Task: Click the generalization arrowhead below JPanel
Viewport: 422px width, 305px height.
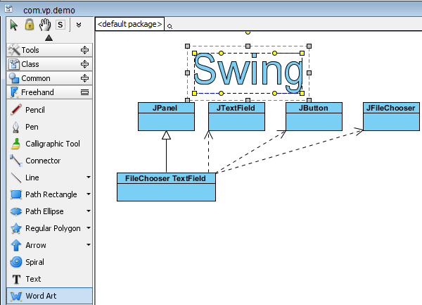Action: pyautogui.click(x=166, y=135)
